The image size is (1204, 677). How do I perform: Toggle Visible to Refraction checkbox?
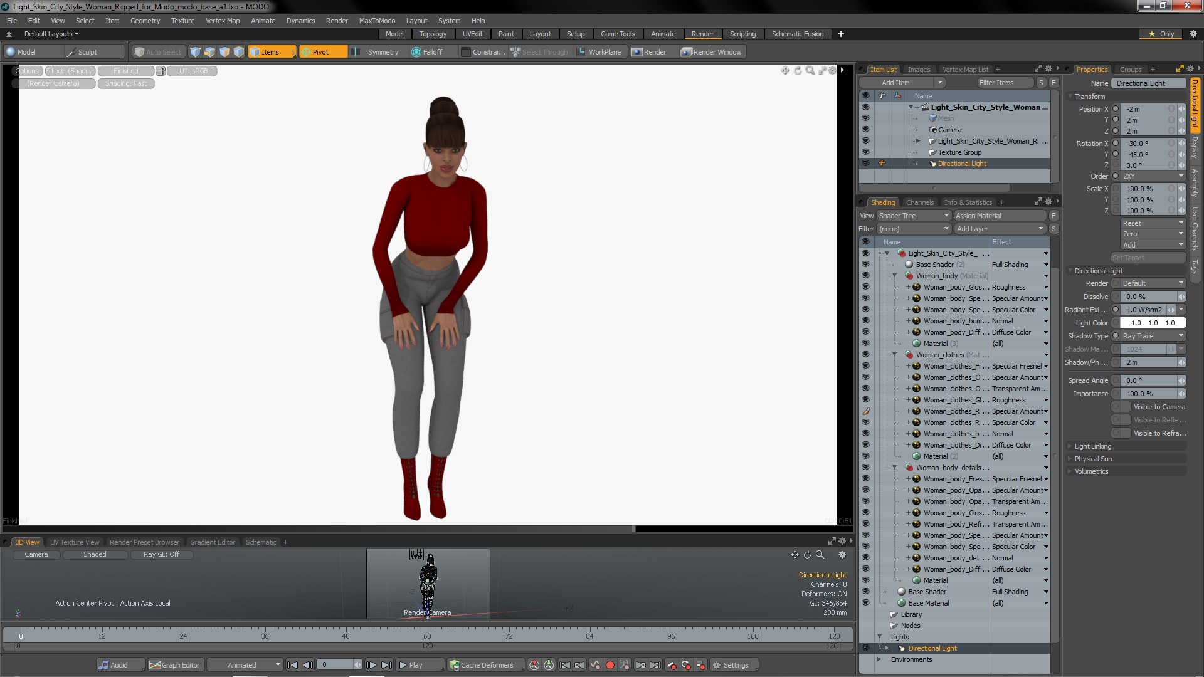tap(1121, 433)
